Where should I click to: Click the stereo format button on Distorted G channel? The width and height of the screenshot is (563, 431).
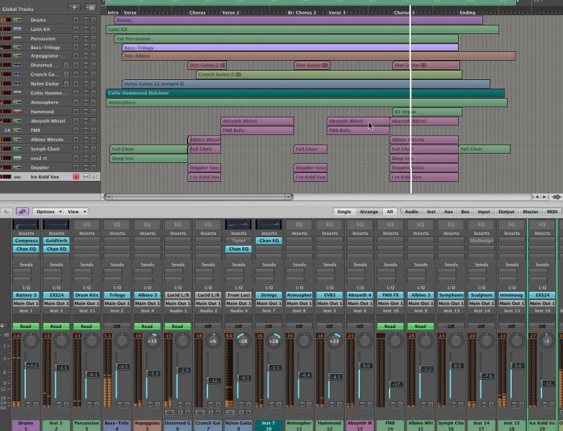click(x=170, y=413)
